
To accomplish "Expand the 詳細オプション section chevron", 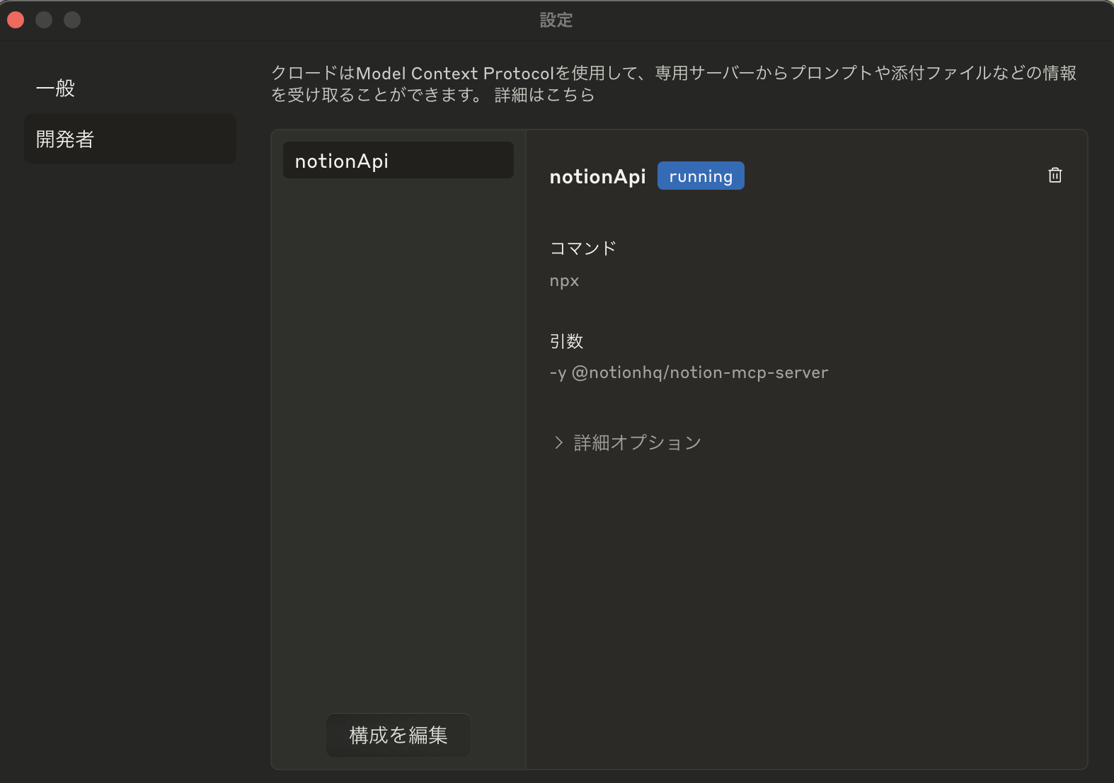I will coord(558,442).
